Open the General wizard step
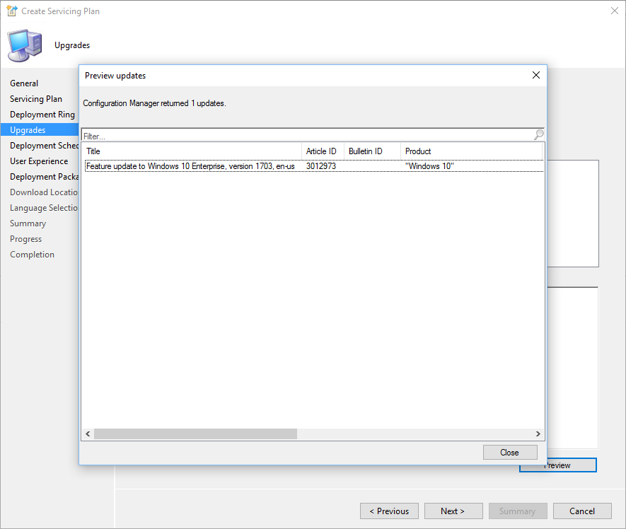Screen dimensions: 626x529 [x=24, y=83]
